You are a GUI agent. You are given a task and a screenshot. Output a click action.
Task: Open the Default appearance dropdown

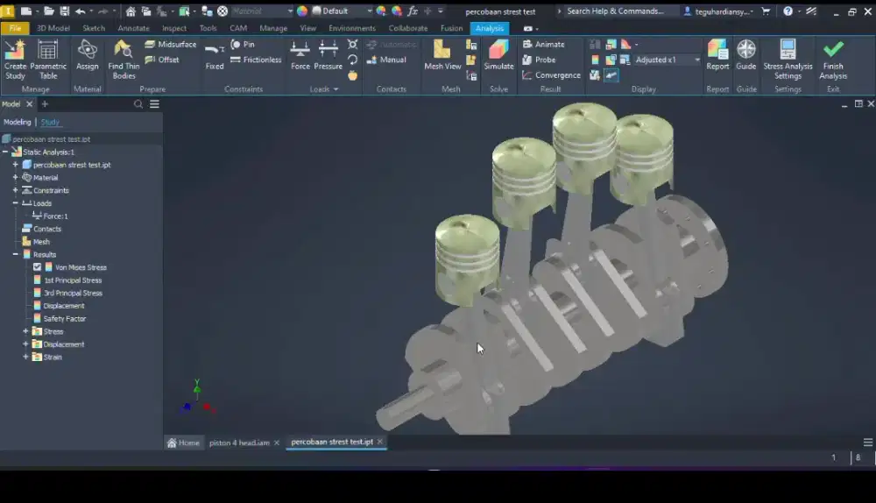(x=370, y=11)
